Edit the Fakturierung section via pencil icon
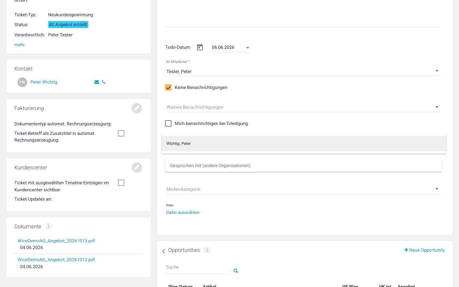Screen dimensions: 459x287 137,108
